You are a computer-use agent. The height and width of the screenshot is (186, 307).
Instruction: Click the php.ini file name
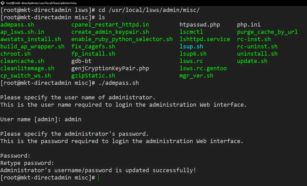point(249,25)
